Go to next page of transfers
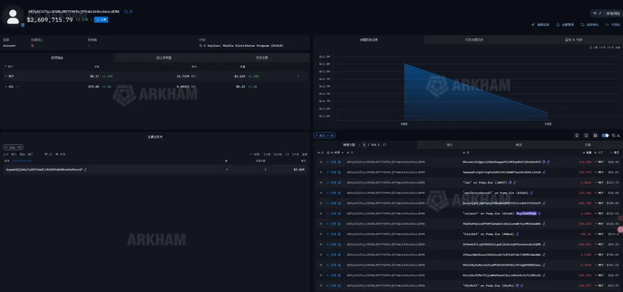 379,145
